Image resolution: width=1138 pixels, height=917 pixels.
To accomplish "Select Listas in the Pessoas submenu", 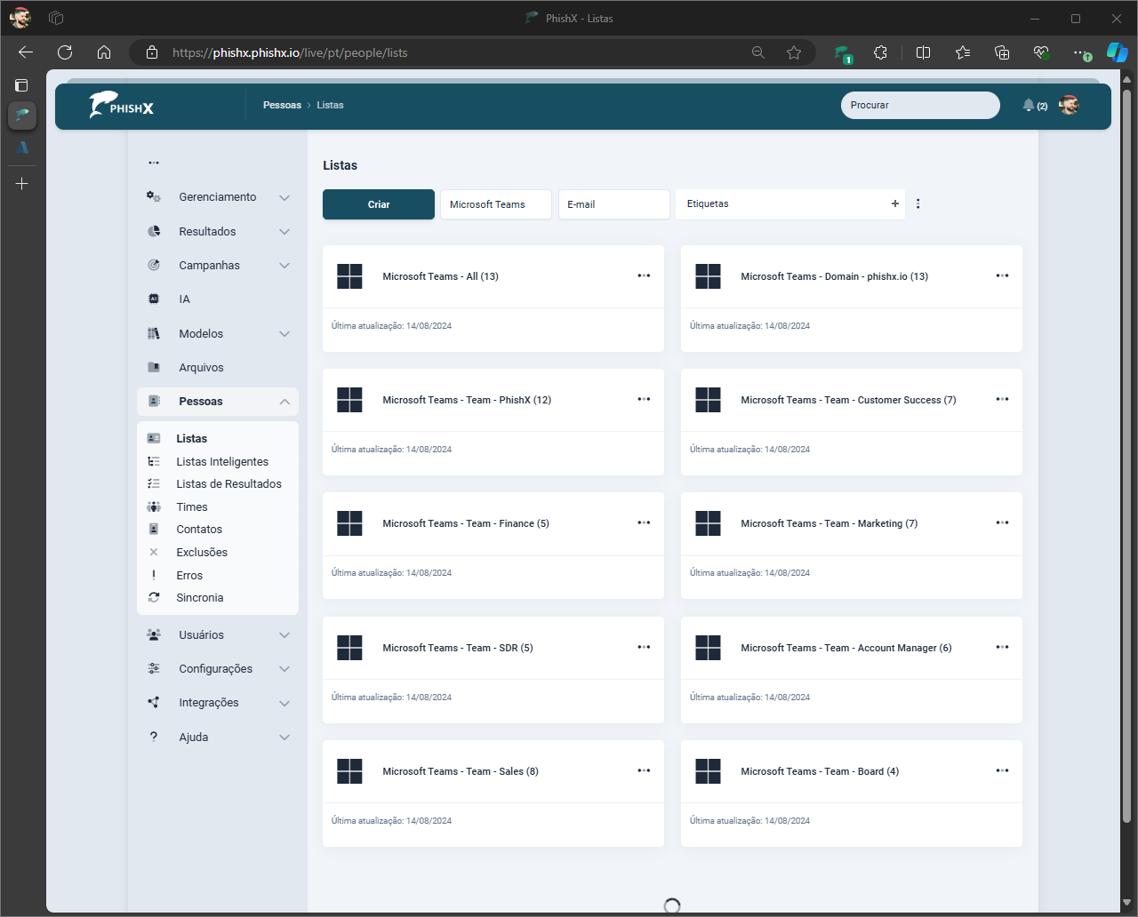I will pyautogui.click(x=191, y=438).
